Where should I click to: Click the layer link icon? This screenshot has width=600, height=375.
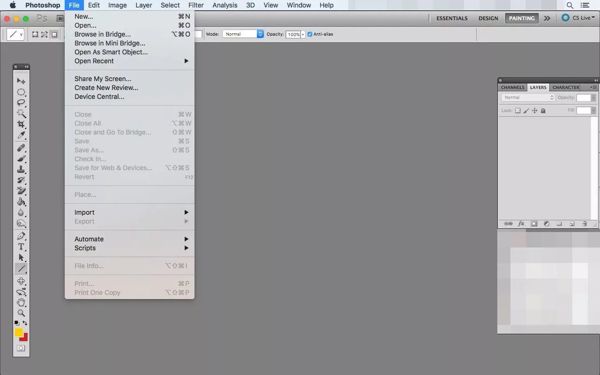(x=508, y=224)
